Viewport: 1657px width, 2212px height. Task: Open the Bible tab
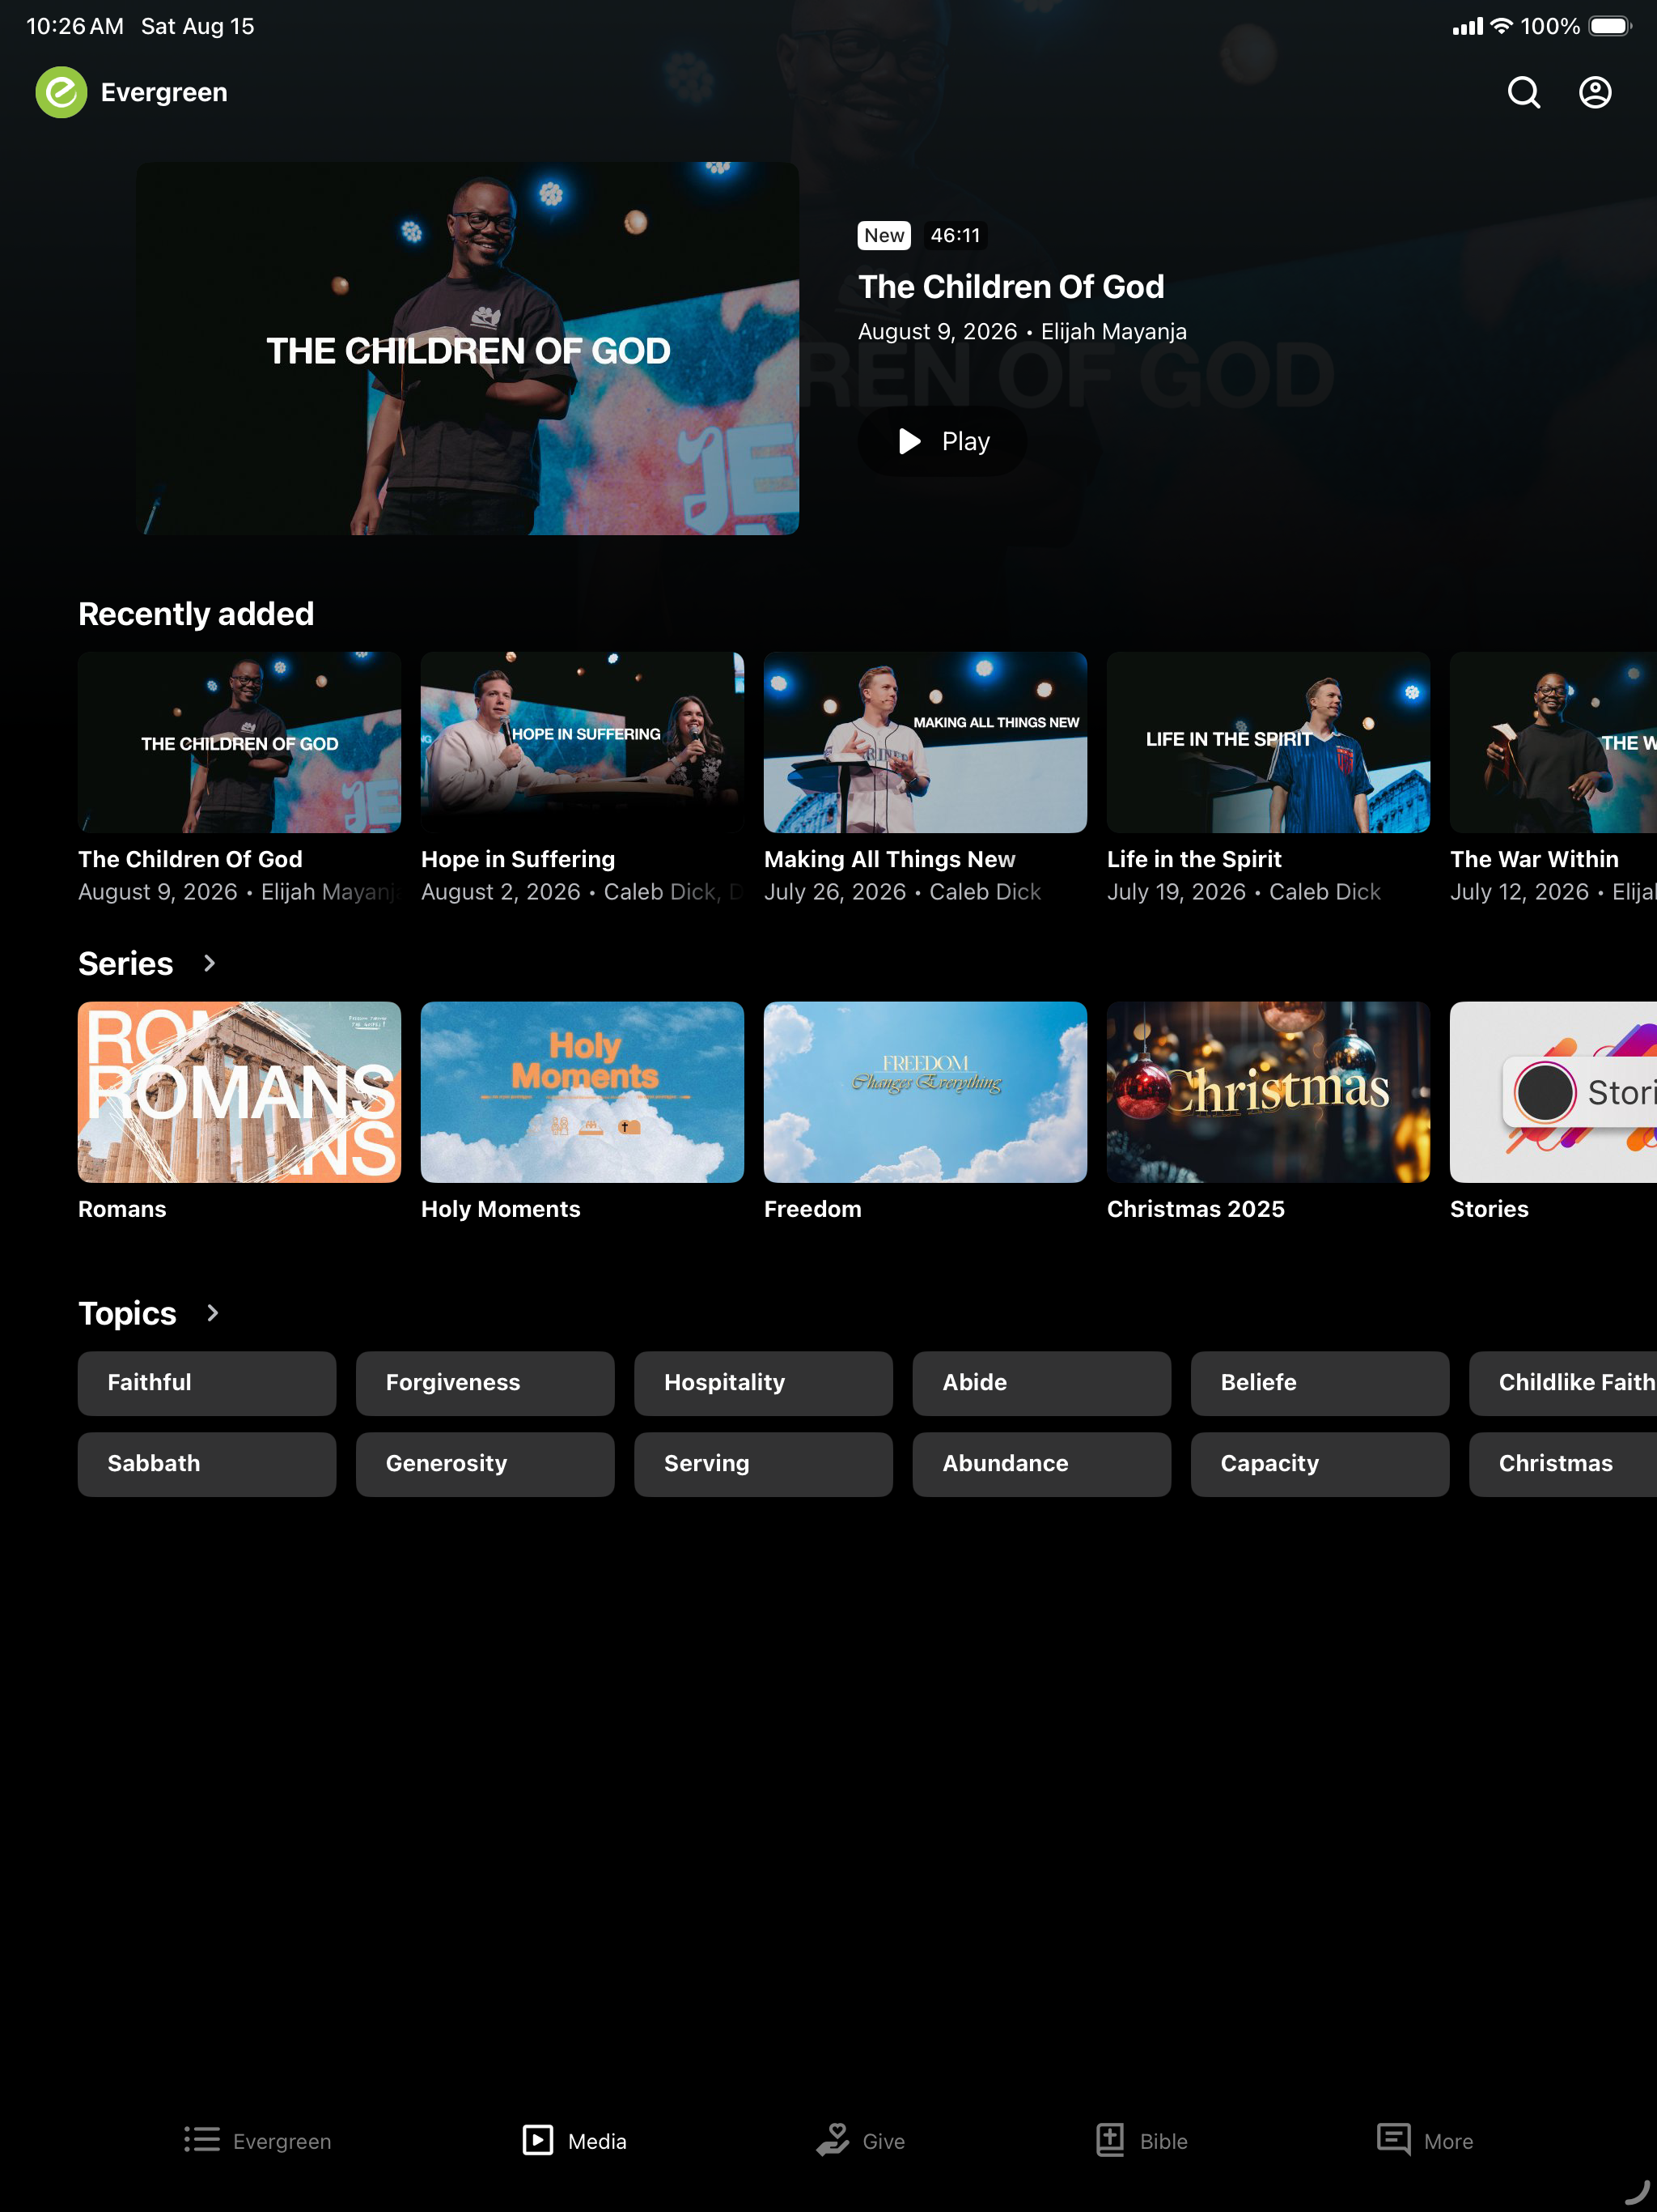click(x=1142, y=2140)
